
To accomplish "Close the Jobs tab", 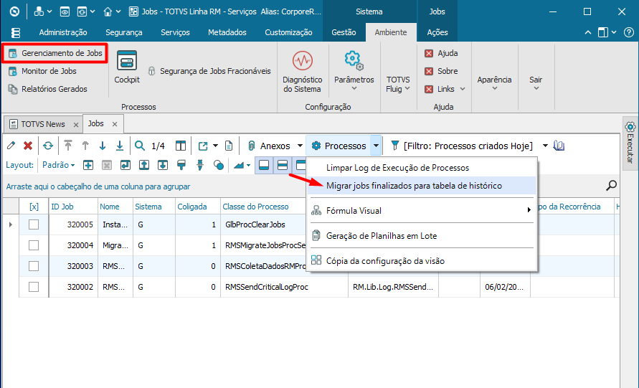I will [x=115, y=124].
